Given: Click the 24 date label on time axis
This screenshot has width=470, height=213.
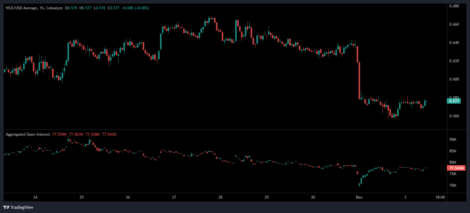Looking at the screenshot, I should [x=35, y=197].
